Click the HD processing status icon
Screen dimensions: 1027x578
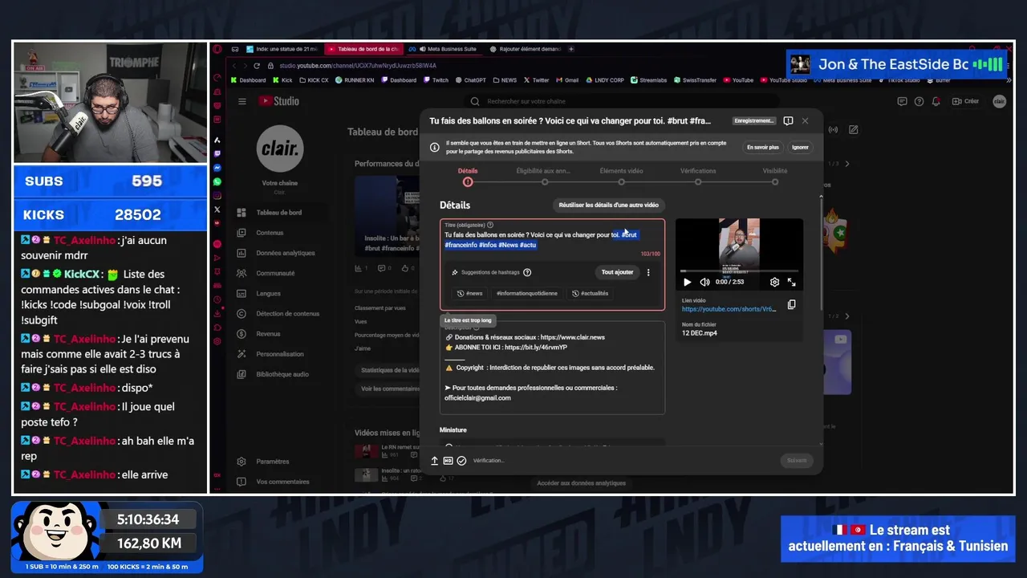(x=448, y=461)
